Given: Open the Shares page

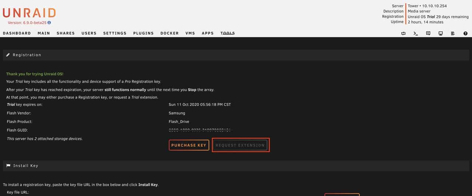Looking at the screenshot, I should [66, 33].
